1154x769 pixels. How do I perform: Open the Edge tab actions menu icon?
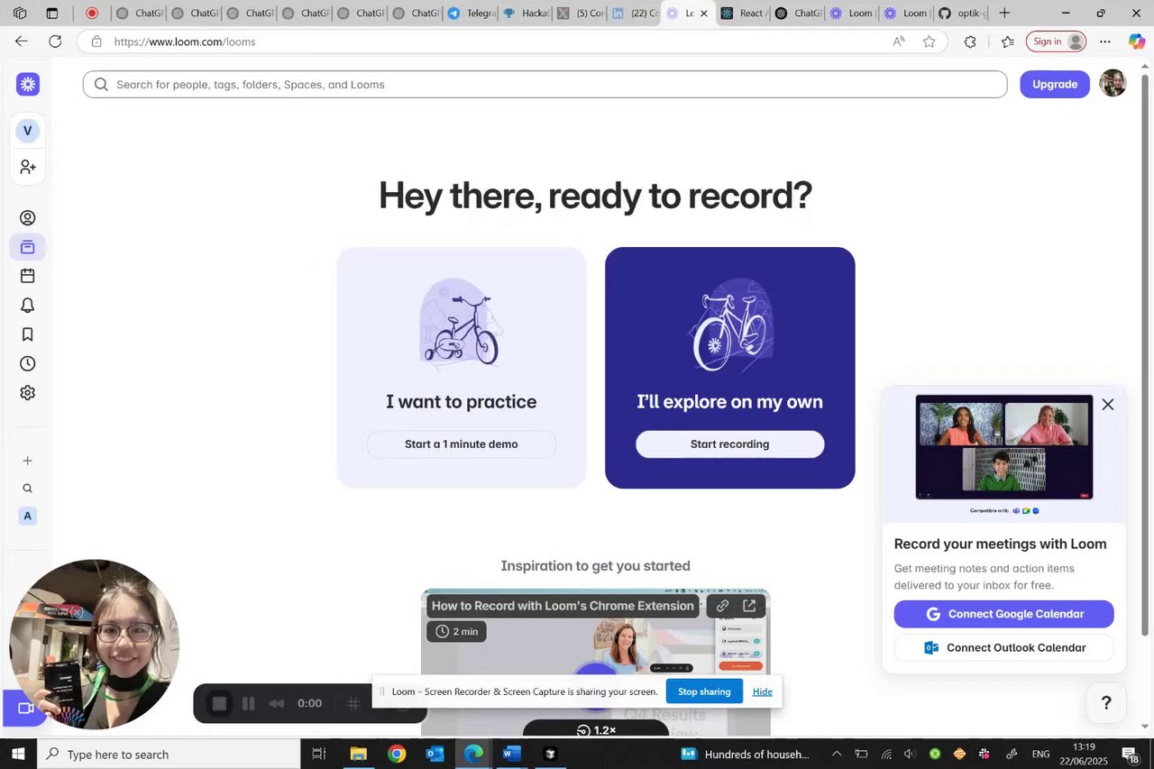coord(51,14)
